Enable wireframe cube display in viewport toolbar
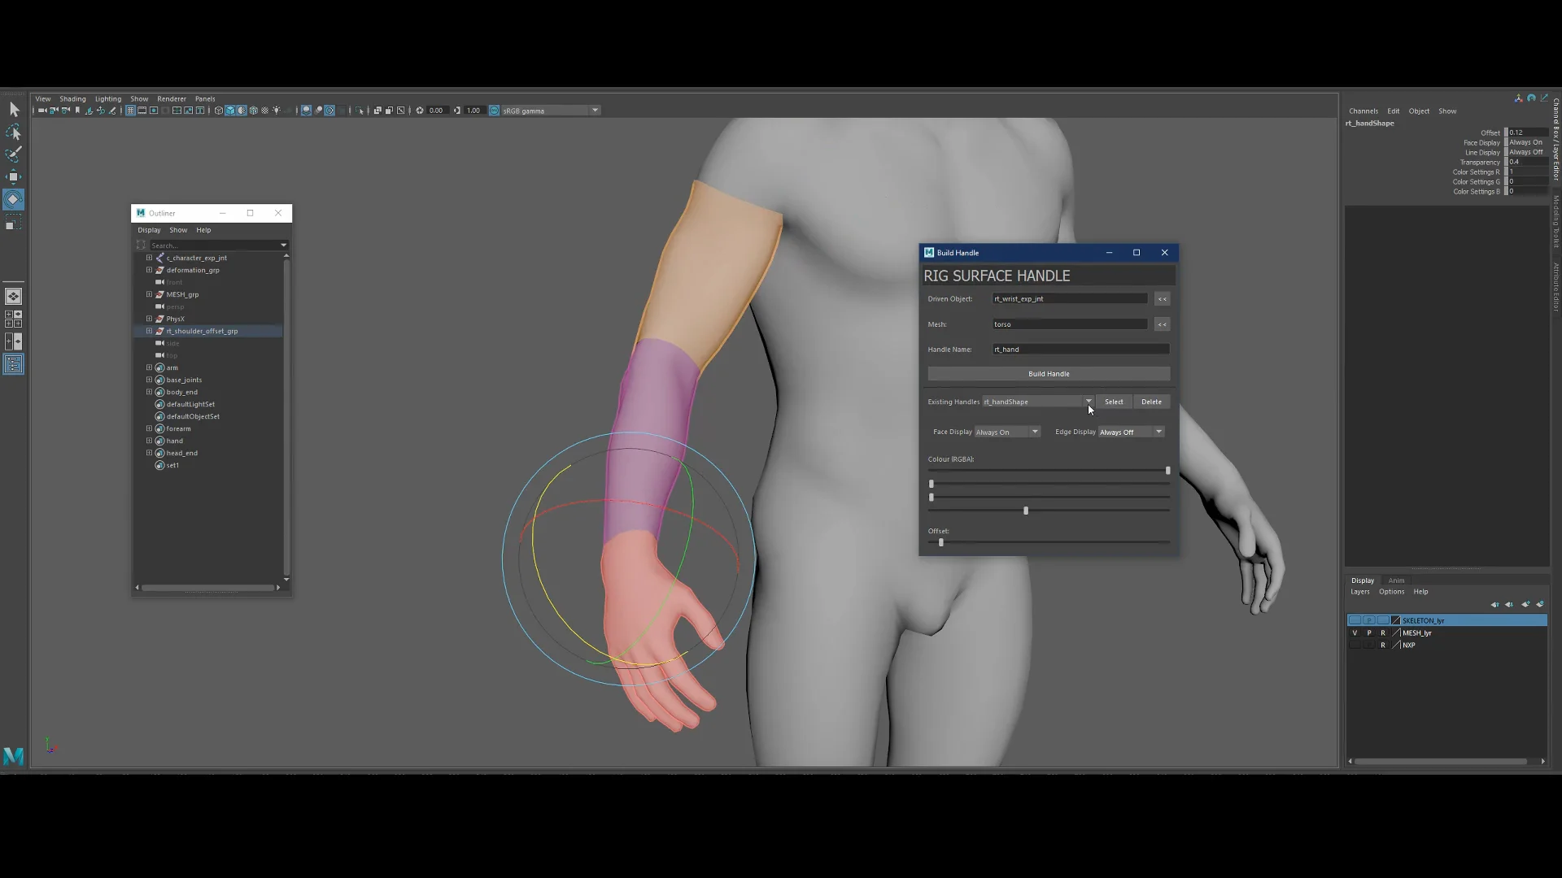This screenshot has height=878, width=1562. click(219, 111)
